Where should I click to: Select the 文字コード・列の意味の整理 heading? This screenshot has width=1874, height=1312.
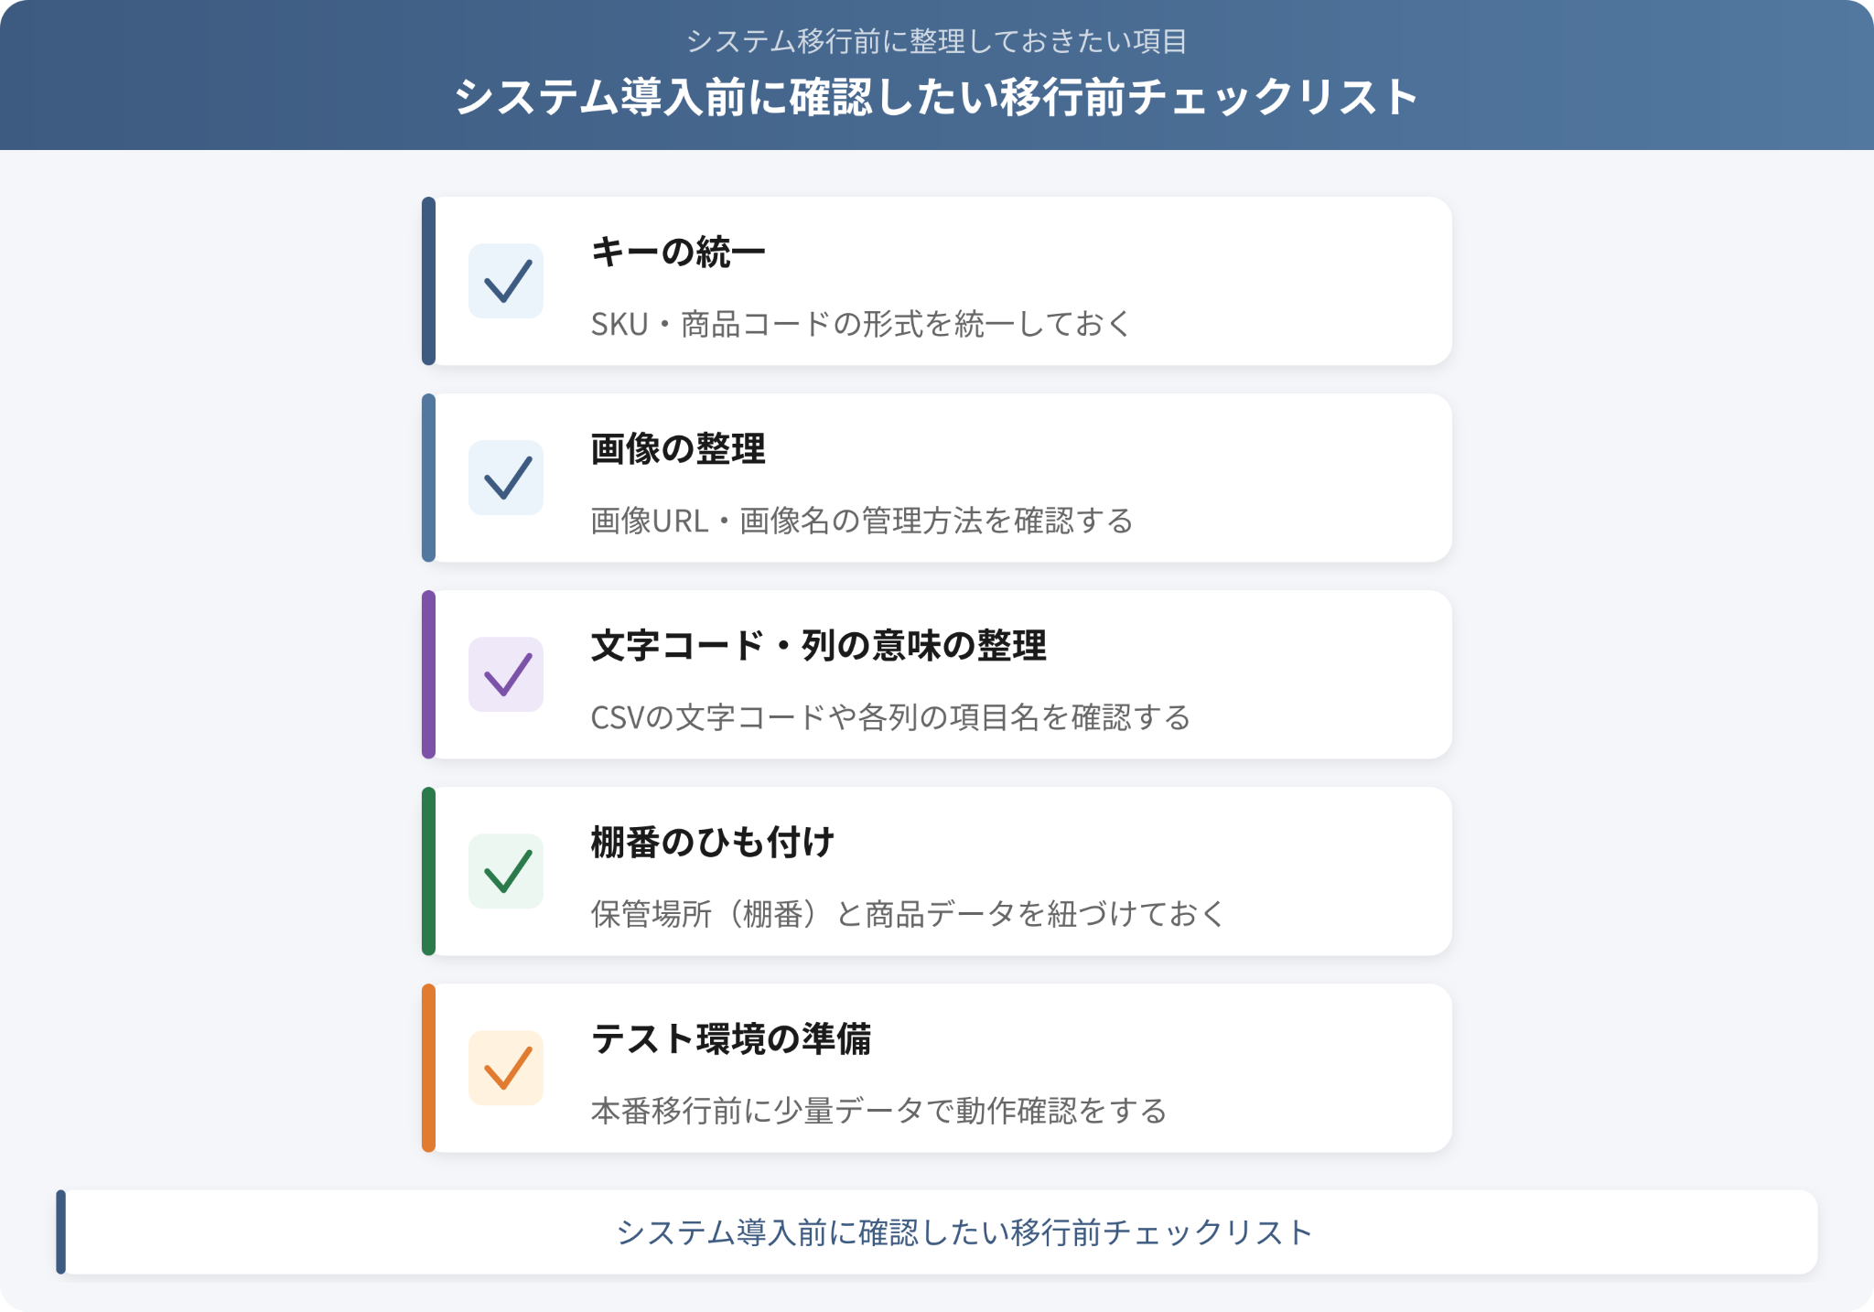click(819, 645)
